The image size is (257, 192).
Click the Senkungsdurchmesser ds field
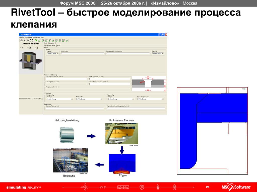click(66, 79)
